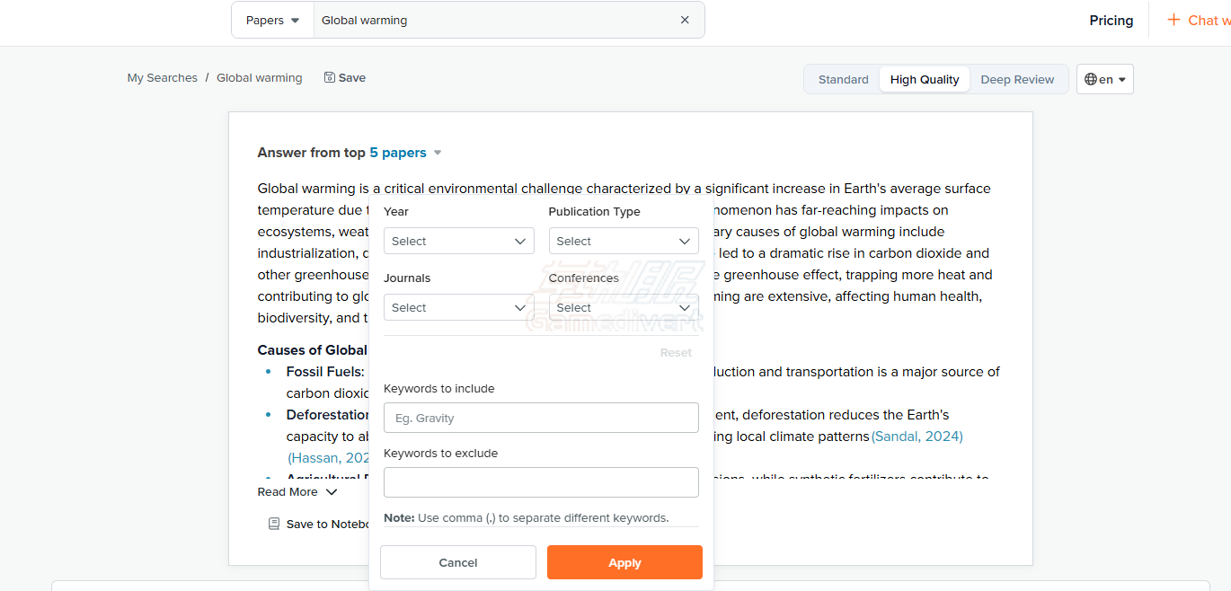The width and height of the screenshot is (1231, 591).
Task: Open the Pricing page
Action: coord(1111,20)
